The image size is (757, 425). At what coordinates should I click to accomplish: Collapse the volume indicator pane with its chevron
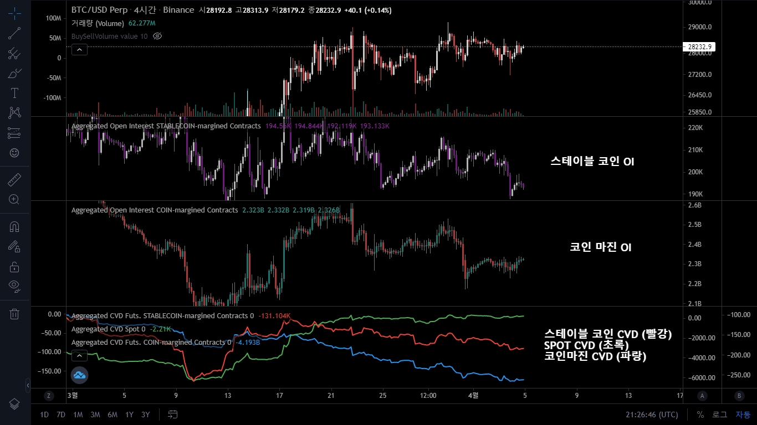[x=79, y=49]
